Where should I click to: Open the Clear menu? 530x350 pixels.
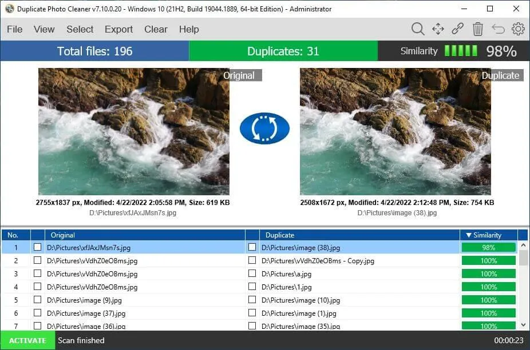pos(156,29)
